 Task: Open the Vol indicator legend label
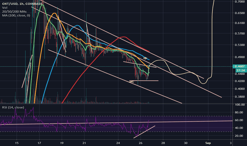[5, 8]
